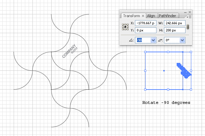Viewport: 205px width, 136px height.
Task: Click the H height input field
Action: pos(175,30)
